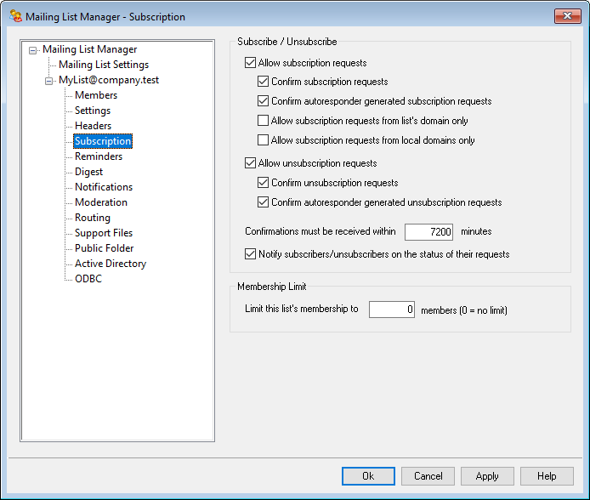Uncheck Notify subscribers/unsubscribers on request status
The image size is (590, 500).
tap(250, 253)
